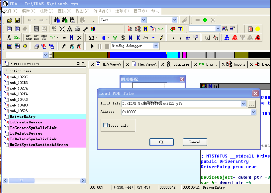Pause the debugged process
The image size is (271, 193).
click(99, 46)
